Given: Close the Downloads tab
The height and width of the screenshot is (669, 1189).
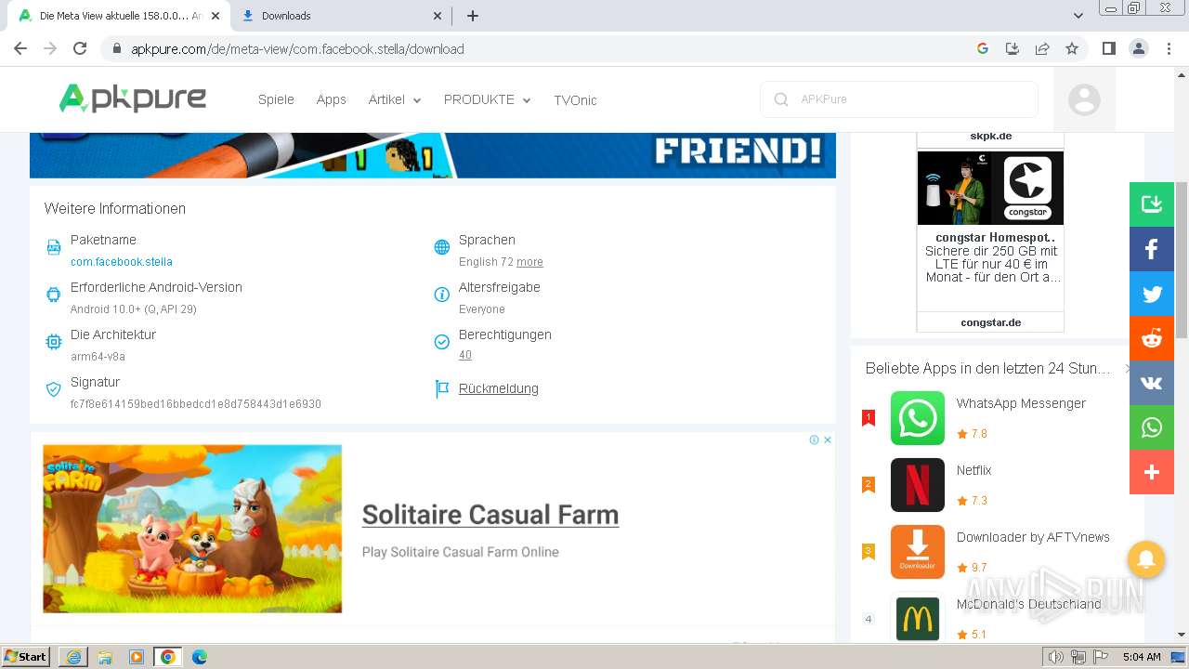Looking at the screenshot, I should click(438, 16).
